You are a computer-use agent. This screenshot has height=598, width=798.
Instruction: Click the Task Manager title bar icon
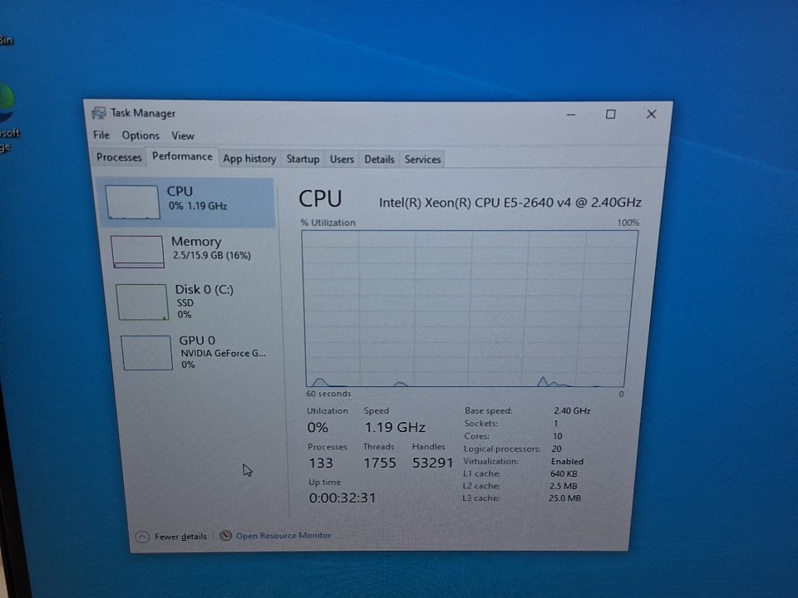point(99,113)
